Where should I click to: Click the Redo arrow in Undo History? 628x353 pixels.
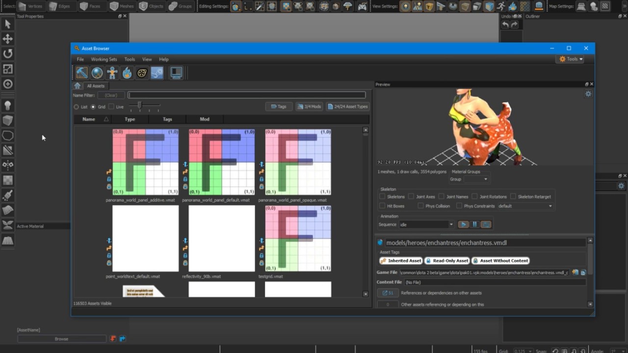514,25
